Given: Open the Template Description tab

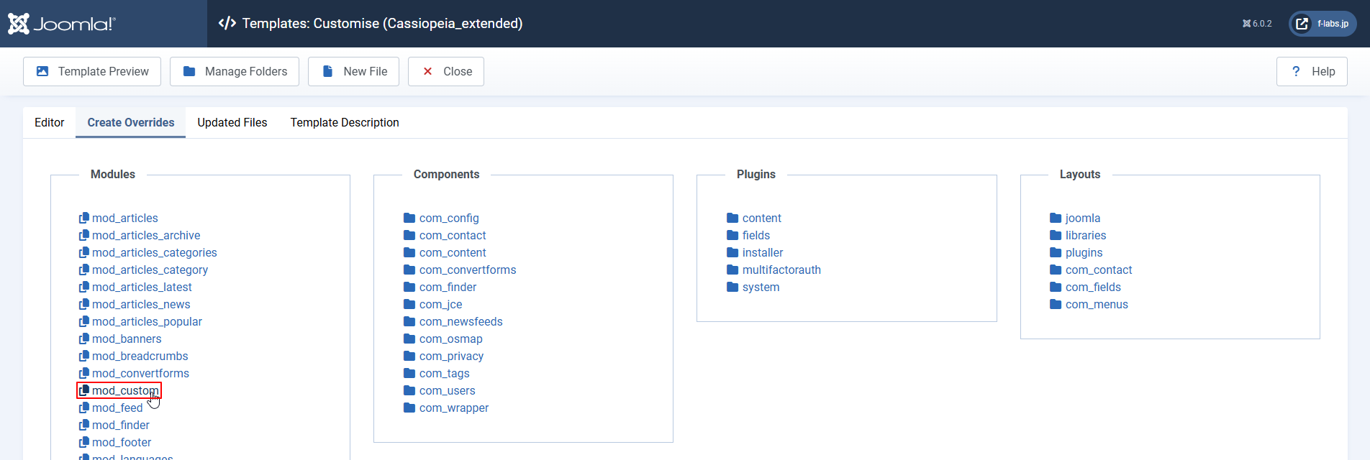Looking at the screenshot, I should [344, 122].
